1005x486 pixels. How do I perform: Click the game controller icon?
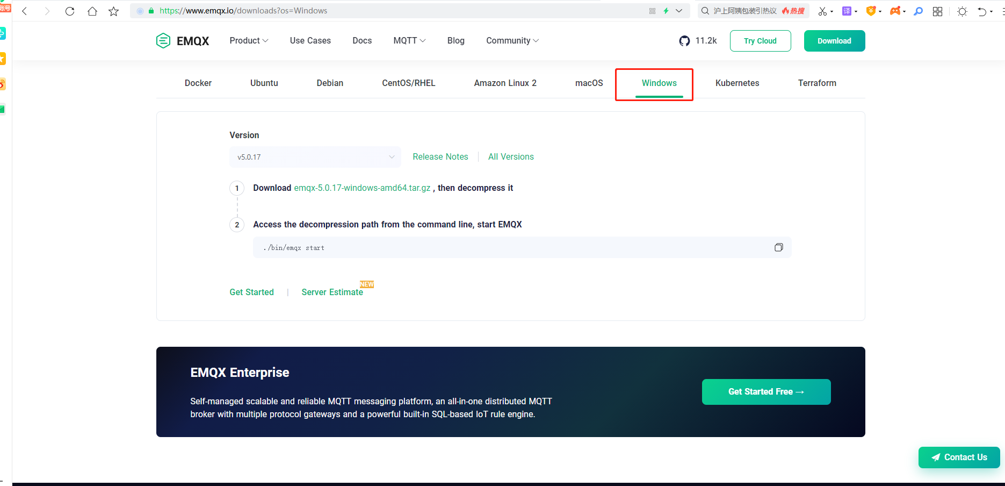click(x=895, y=11)
